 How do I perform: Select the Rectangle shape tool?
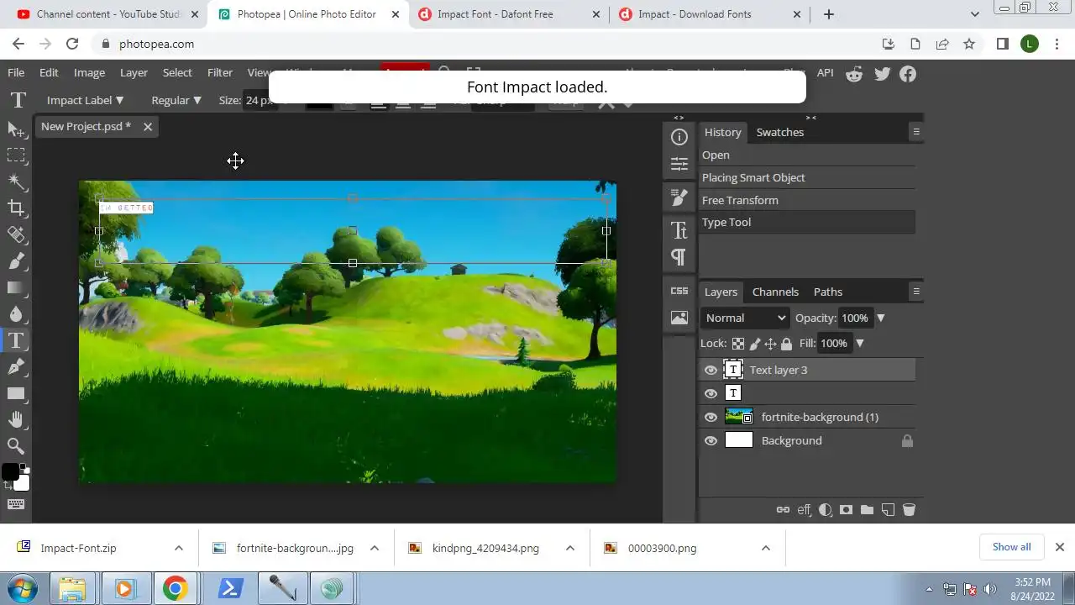(16, 393)
